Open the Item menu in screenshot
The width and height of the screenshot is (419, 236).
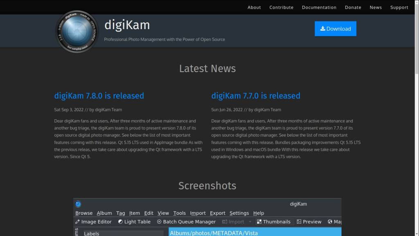click(134, 213)
